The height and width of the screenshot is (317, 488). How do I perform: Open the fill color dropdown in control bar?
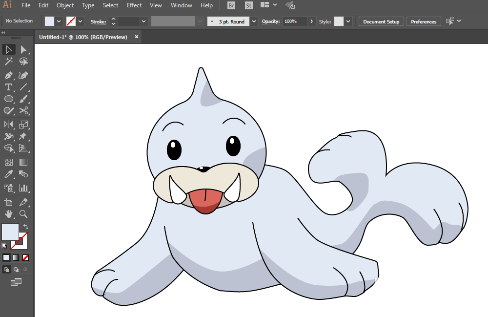point(59,21)
